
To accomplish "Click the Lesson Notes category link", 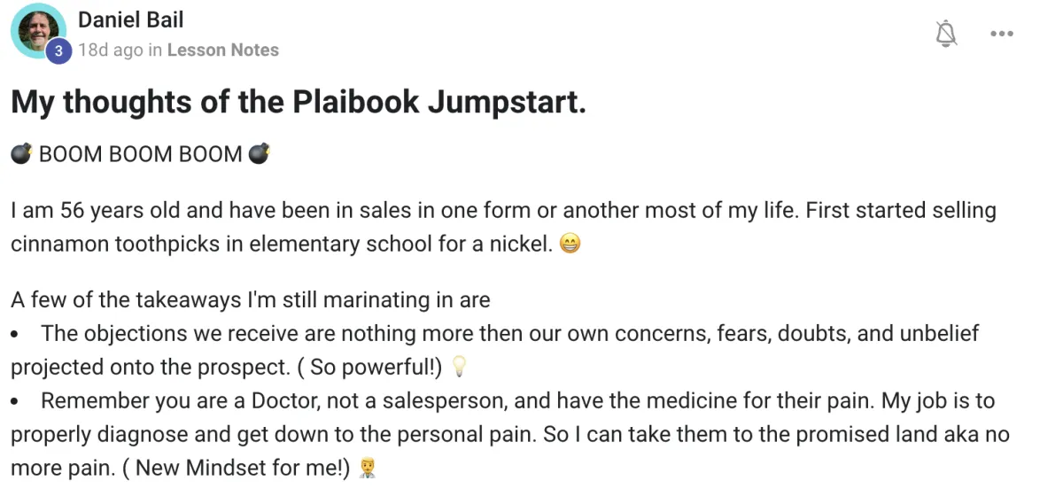I will click(x=222, y=50).
